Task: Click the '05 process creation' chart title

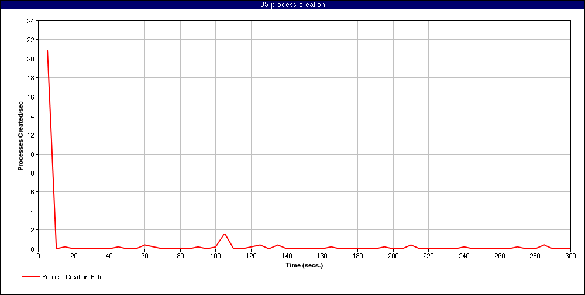Action: tap(292, 5)
